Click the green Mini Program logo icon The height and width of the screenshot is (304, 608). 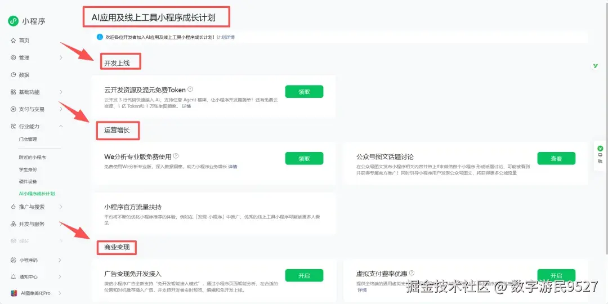click(13, 21)
